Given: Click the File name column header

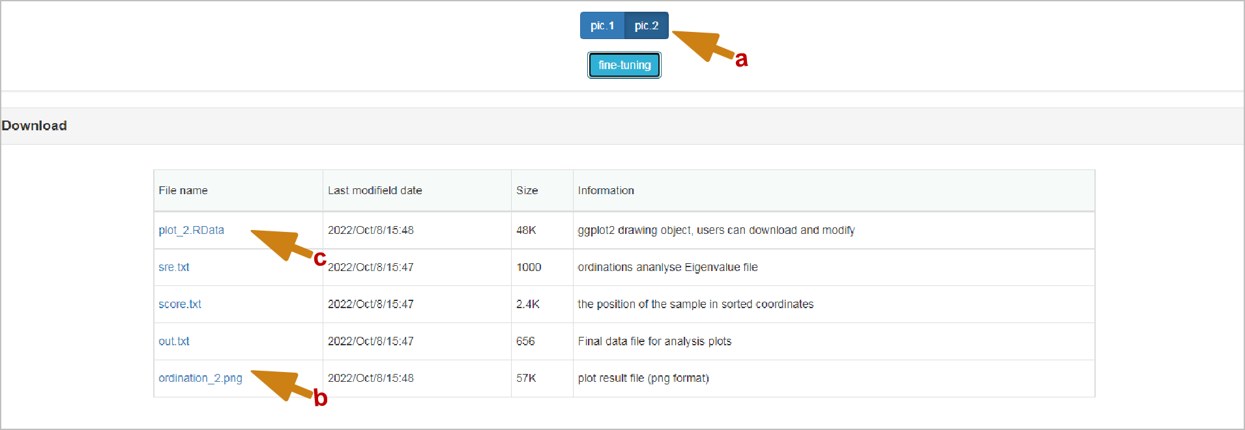Looking at the screenshot, I should point(183,190).
